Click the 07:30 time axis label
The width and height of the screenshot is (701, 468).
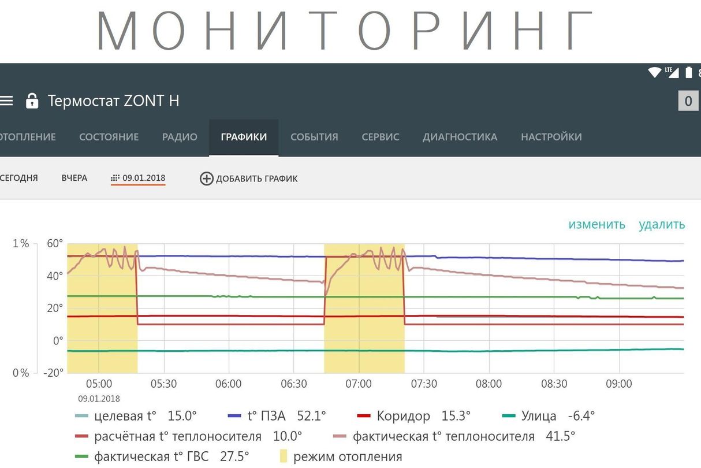[424, 384]
